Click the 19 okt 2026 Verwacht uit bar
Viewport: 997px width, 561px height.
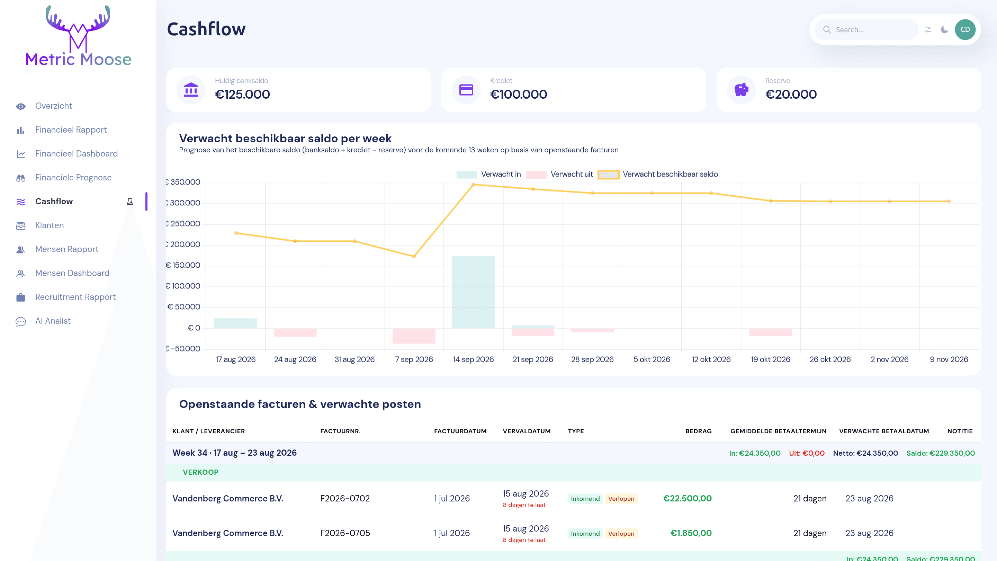click(771, 332)
